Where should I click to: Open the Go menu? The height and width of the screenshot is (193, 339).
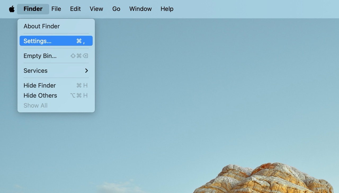point(116,9)
